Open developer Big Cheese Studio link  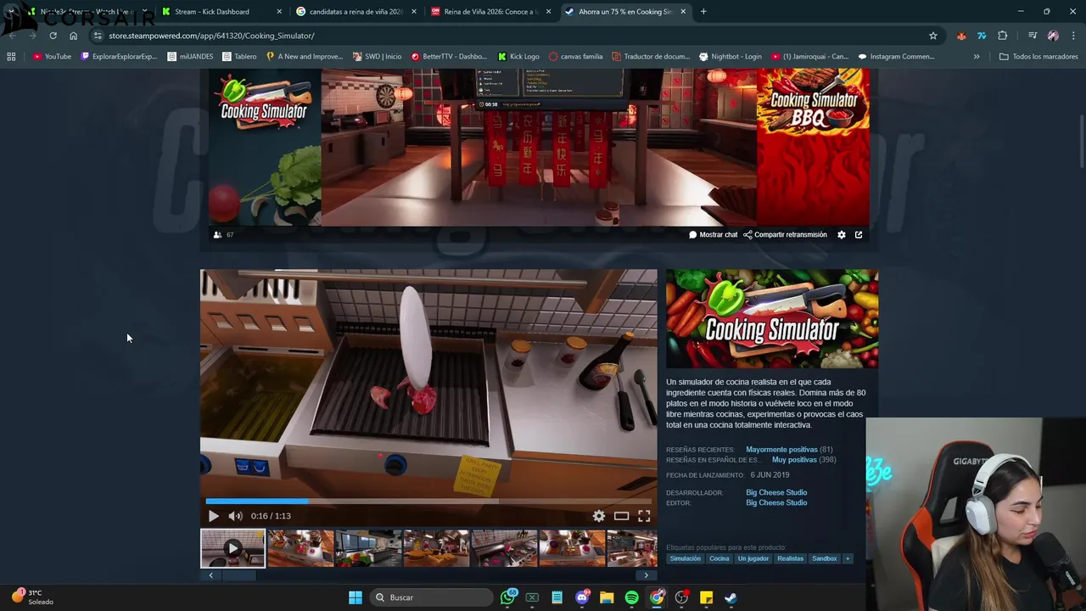tap(776, 493)
